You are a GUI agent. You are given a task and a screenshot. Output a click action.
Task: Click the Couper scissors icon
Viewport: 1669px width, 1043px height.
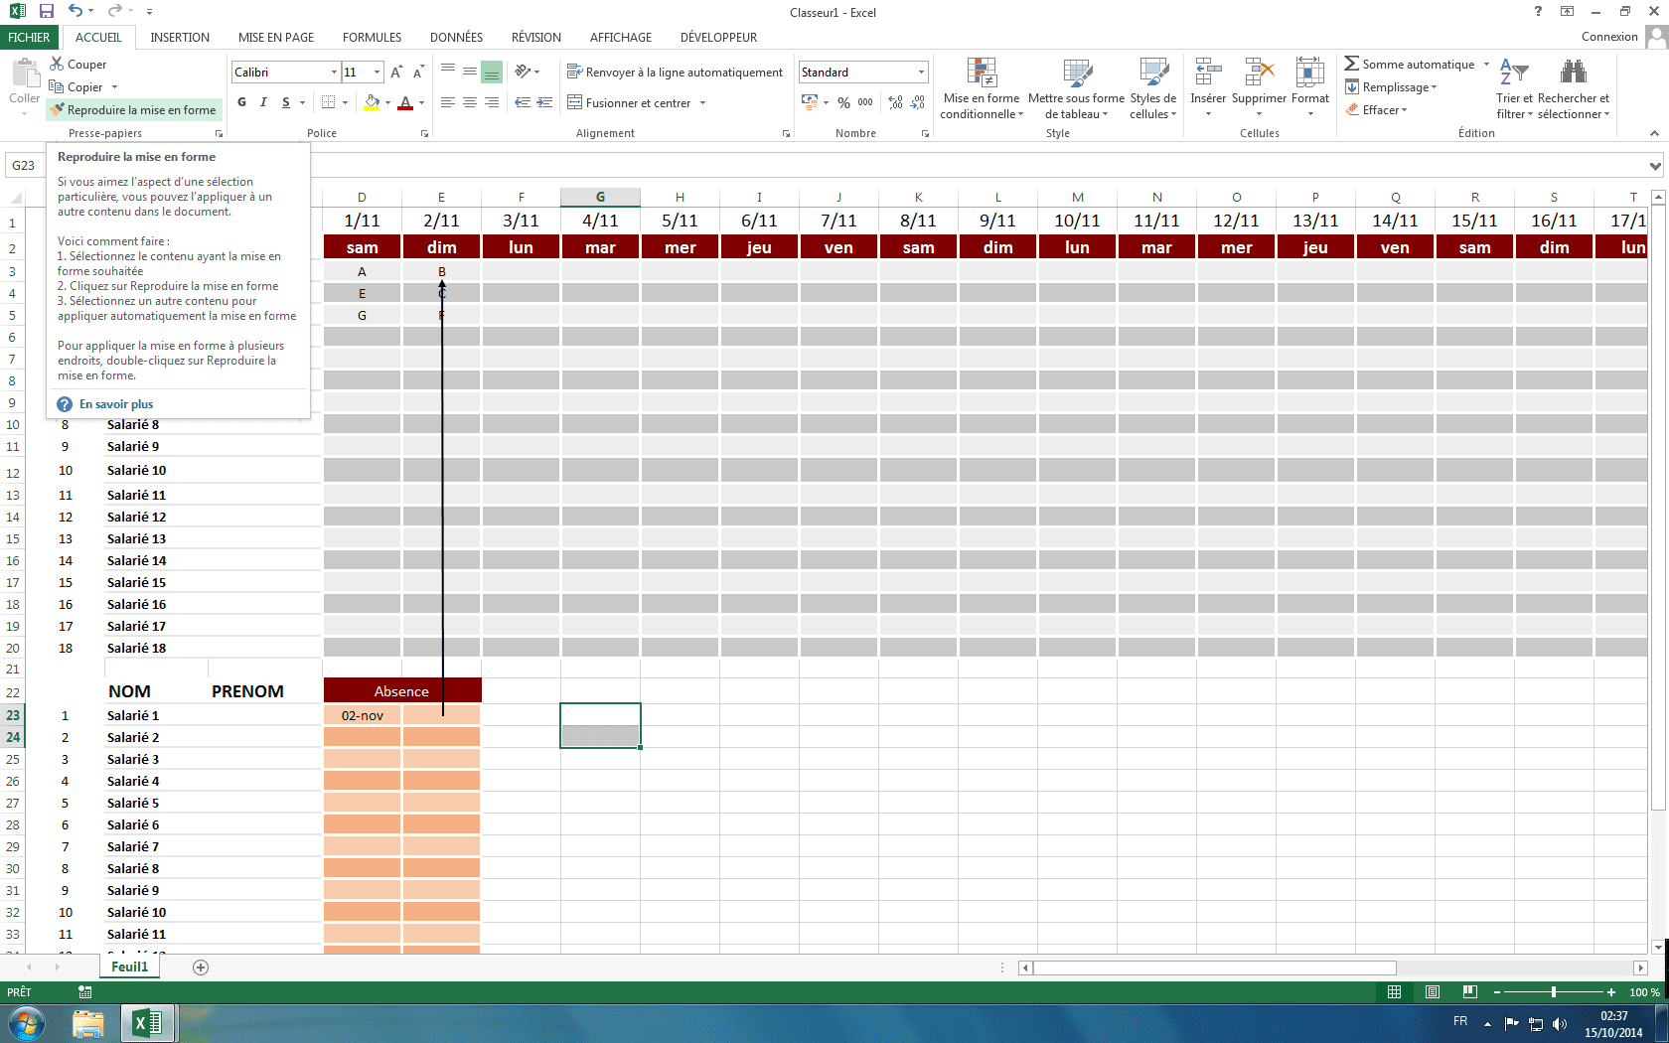57,64
